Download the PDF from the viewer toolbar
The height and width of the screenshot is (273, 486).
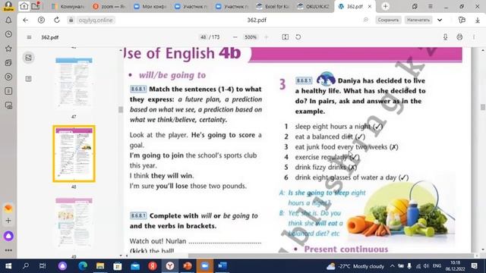(x=446, y=37)
